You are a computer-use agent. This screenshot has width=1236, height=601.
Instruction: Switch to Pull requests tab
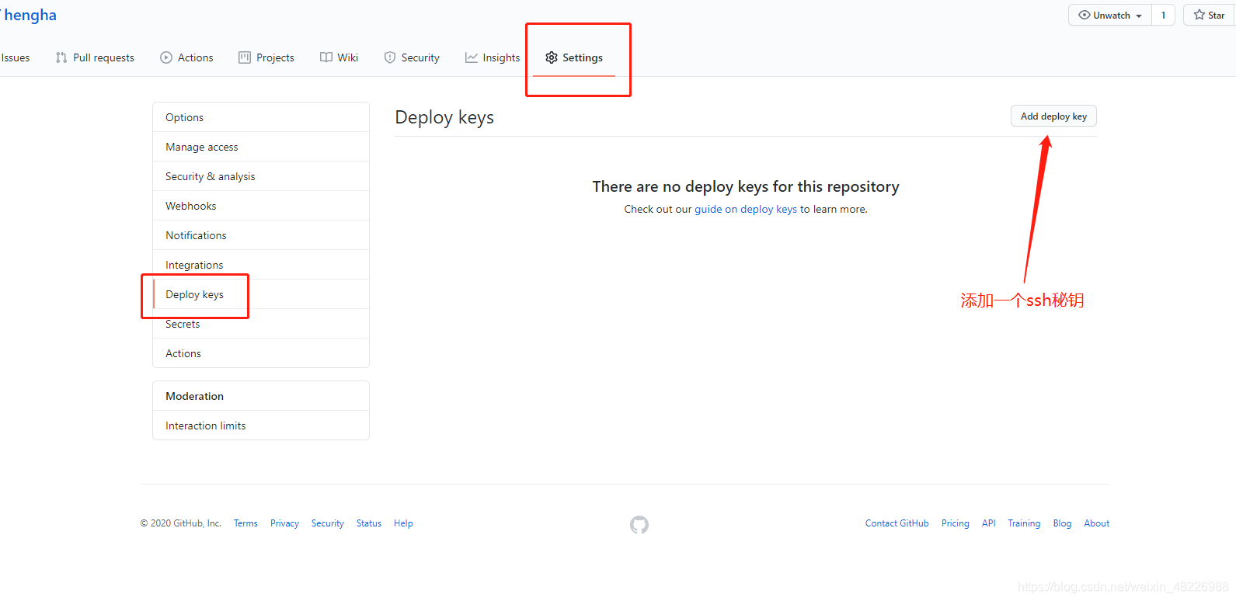[103, 57]
